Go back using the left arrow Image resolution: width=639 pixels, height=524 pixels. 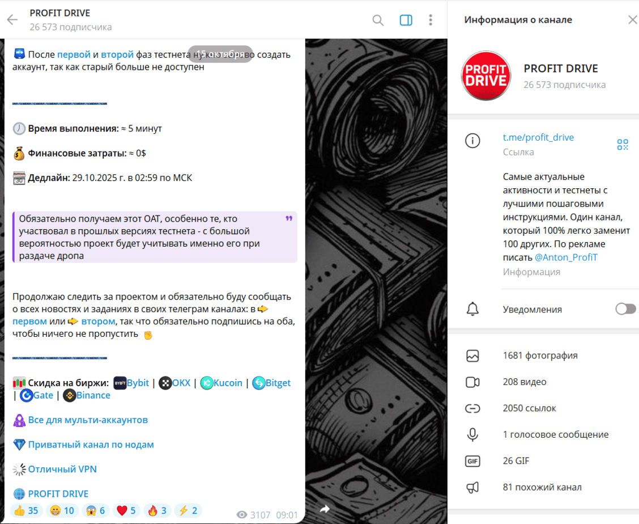pos(12,20)
